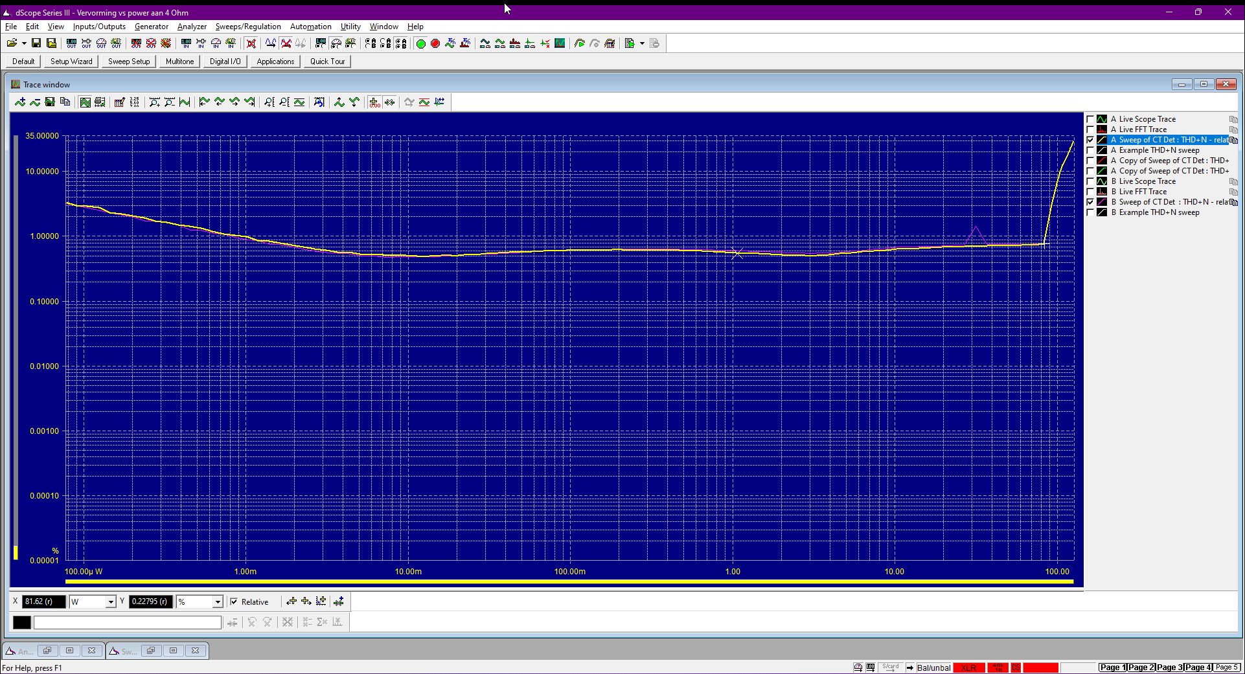
Task: Click the Sweep Setup button
Action: point(129,62)
